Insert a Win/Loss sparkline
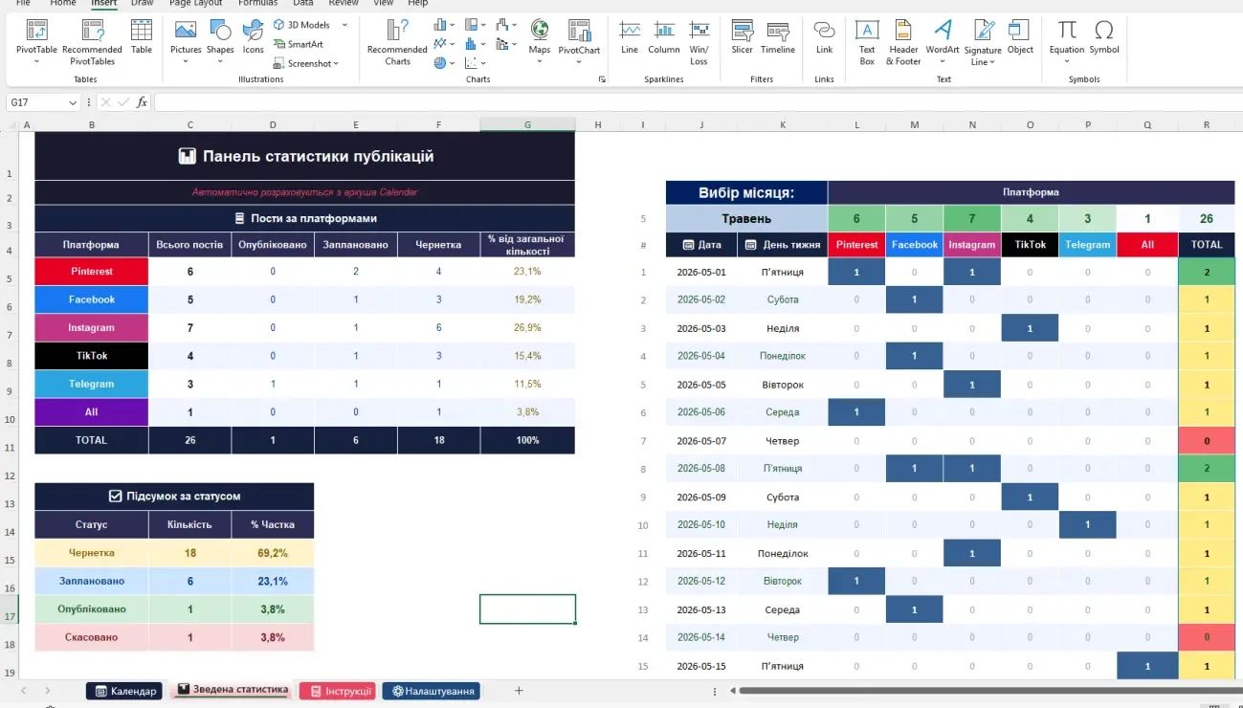This screenshot has height=708, width=1243. tap(699, 41)
